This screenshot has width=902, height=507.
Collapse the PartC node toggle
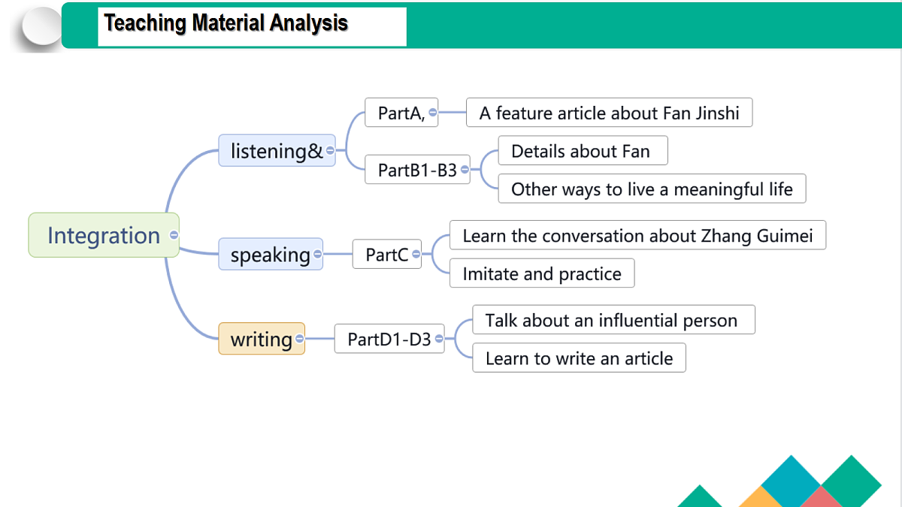point(416,255)
